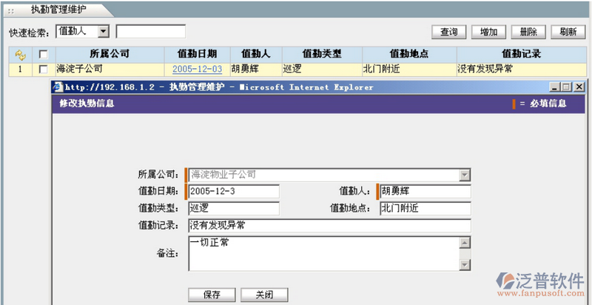Viewport: 592px width, 305px height.
Task: Click the 所属公司 column header
Action: (110, 54)
